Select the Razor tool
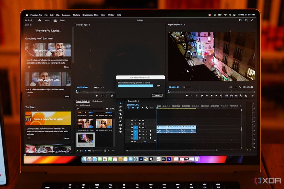The image size is (284, 189). pyautogui.click(x=120, y=114)
